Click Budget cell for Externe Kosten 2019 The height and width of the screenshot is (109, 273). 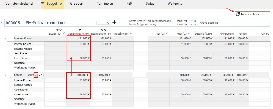click(56, 85)
